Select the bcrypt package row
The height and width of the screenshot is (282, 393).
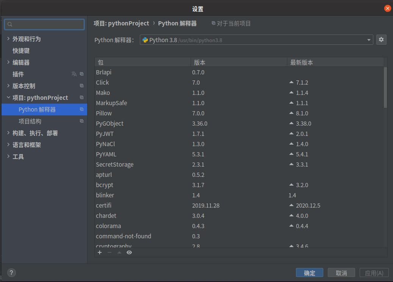point(239,185)
